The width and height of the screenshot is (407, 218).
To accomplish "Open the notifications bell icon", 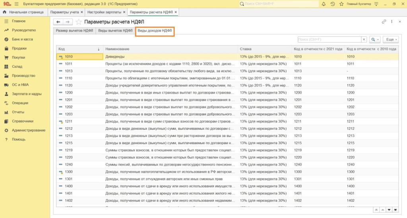I will 324,4.
